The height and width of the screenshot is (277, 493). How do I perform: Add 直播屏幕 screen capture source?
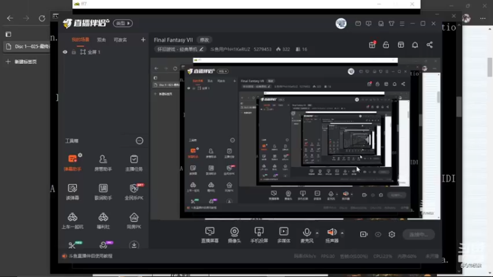pos(210,235)
